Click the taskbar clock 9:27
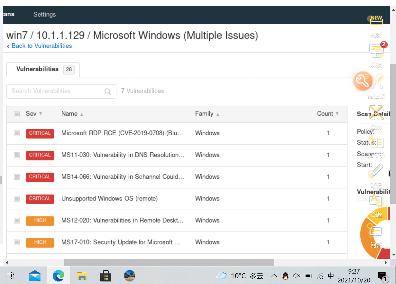 [354, 271]
